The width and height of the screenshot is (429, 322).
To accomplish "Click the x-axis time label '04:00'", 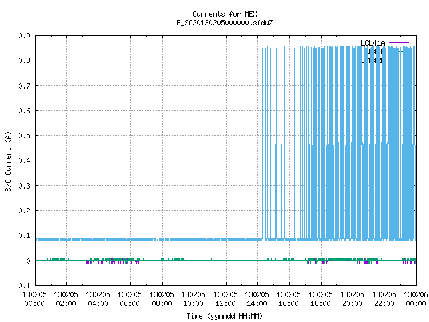I will tap(98, 303).
